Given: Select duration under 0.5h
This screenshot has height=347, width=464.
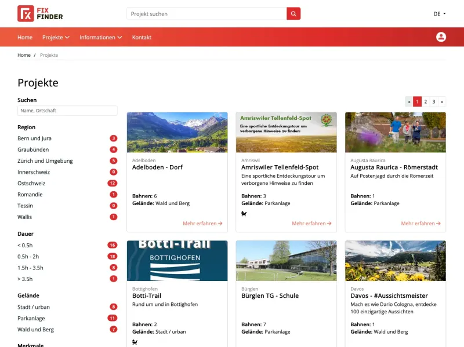Looking at the screenshot, I should 67,245.
